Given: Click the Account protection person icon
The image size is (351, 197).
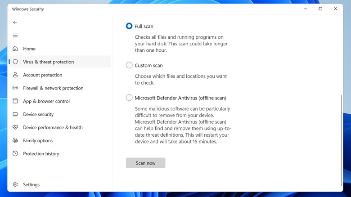Looking at the screenshot, I should 15,75.
